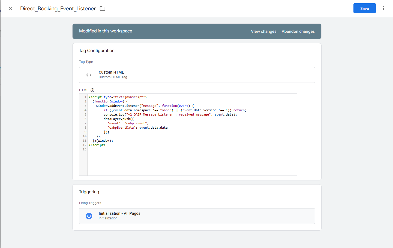Edit the tag name Direct_Booking_Event_Listener
Screen dimensions: 393x248
[58, 8]
